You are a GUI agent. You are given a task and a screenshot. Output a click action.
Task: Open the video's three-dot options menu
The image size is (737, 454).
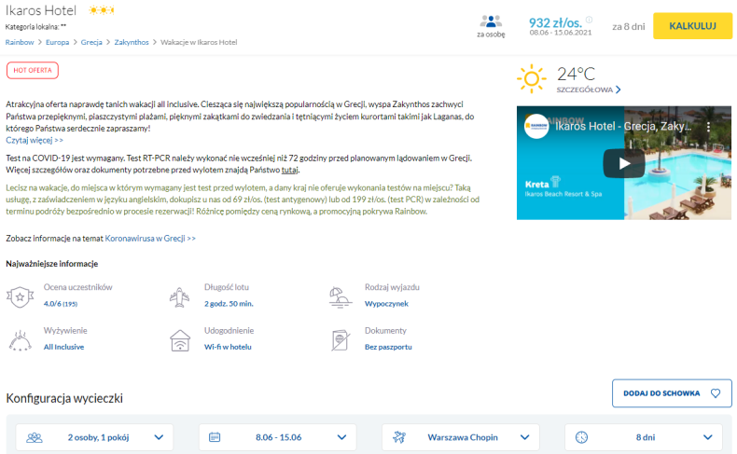[x=708, y=127]
